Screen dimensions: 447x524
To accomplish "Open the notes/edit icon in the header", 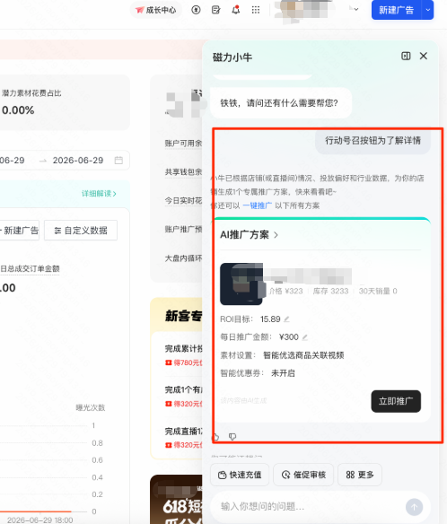I will pos(216,10).
